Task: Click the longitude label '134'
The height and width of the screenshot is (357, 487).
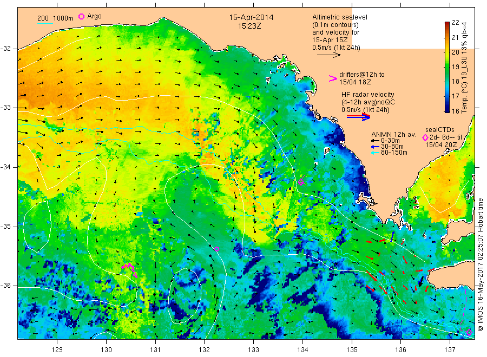Action: point(302,349)
